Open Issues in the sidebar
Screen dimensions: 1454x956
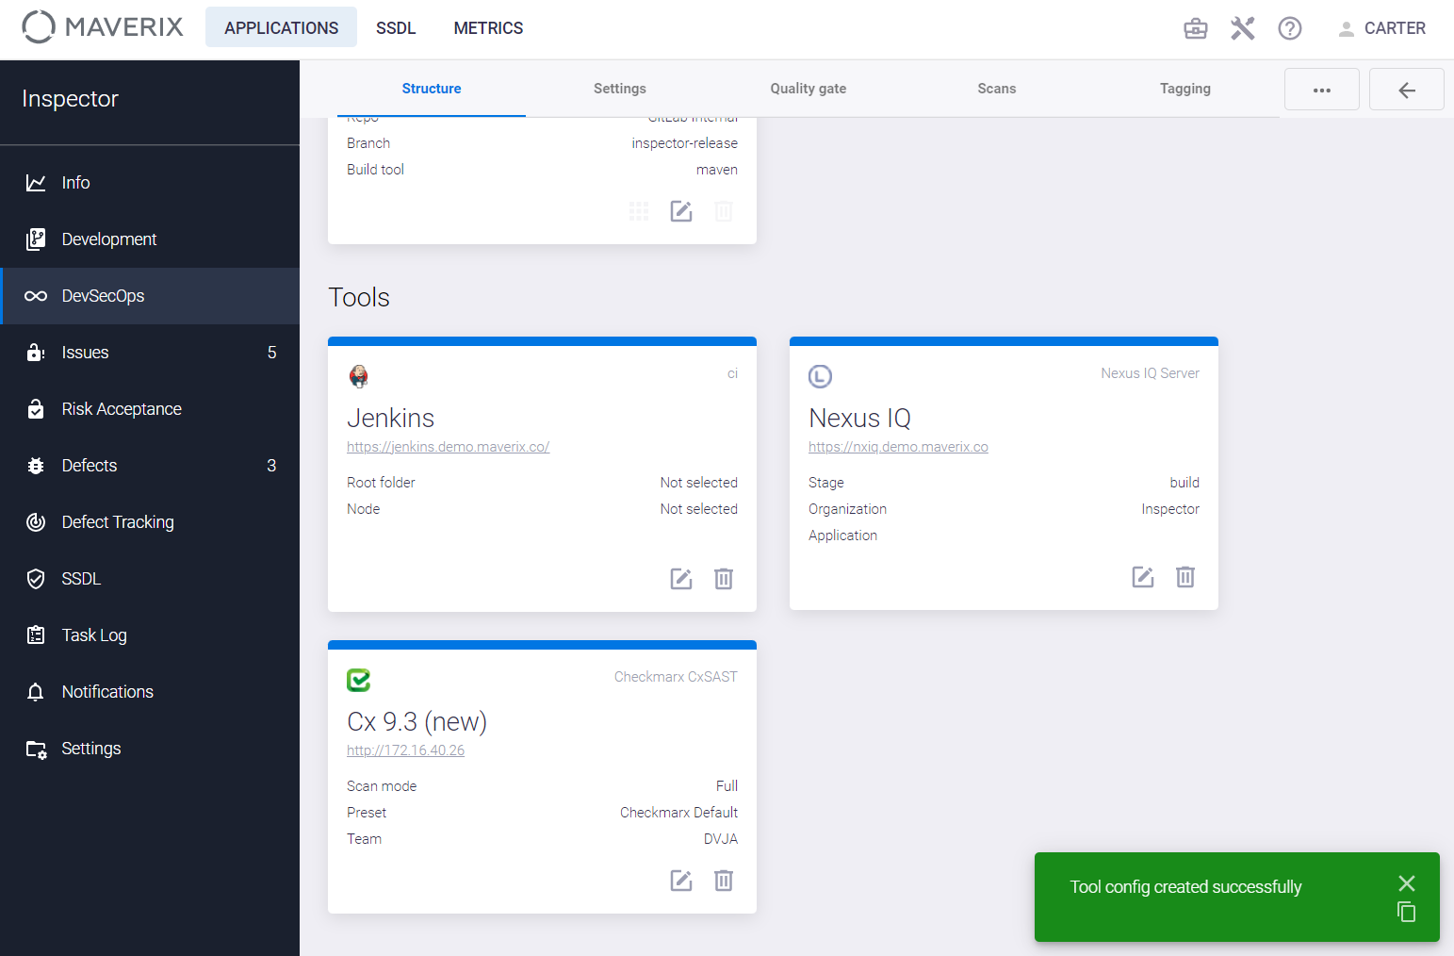150,353
